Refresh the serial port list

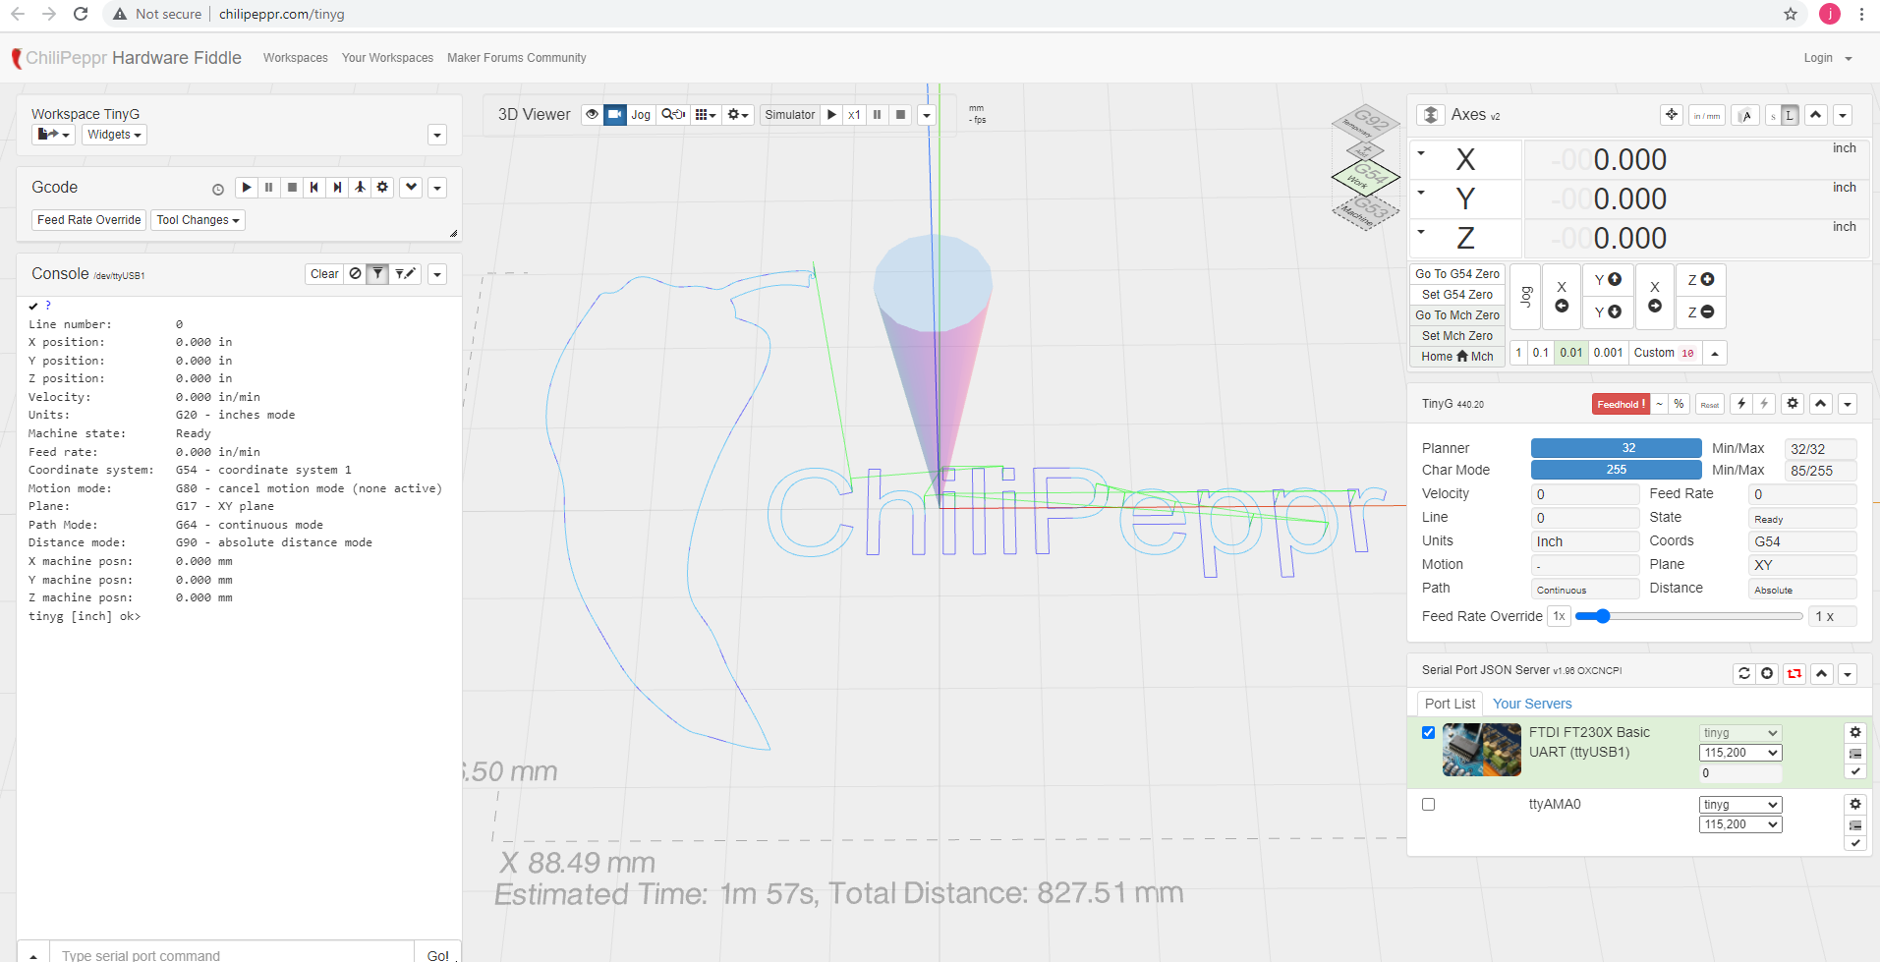(x=1744, y=673)
